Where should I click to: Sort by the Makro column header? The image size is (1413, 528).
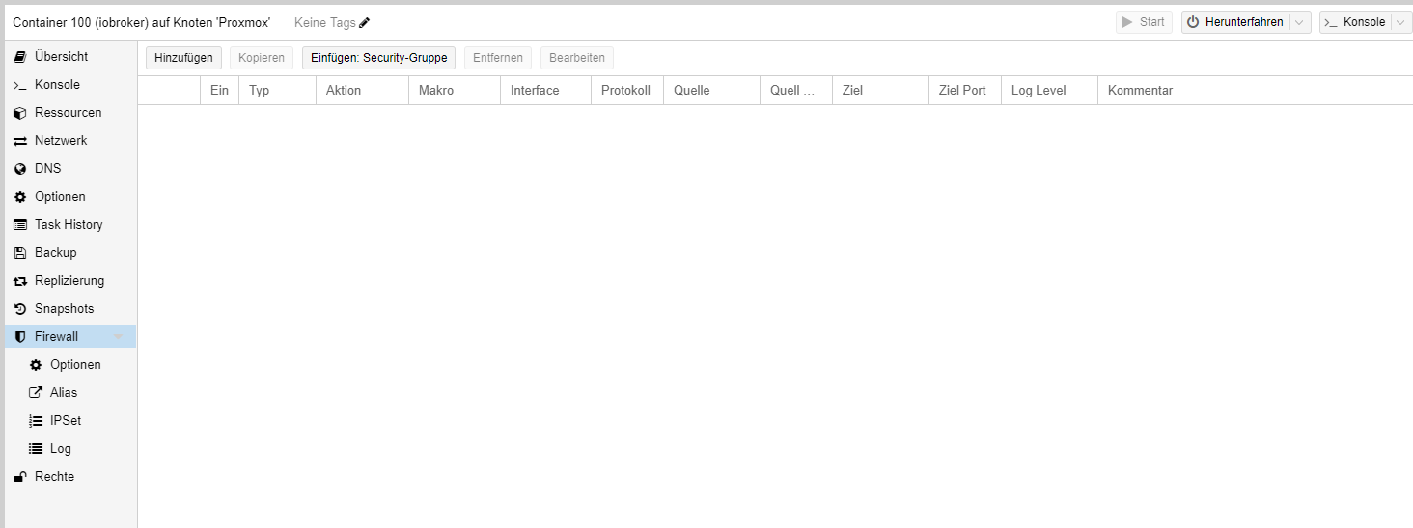coord(454,91)
